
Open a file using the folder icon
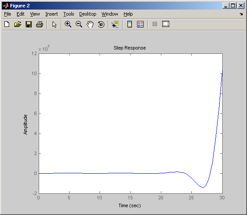pyautogui.click(x=18, y=24)
